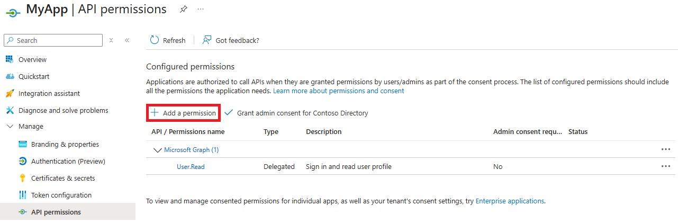The height and width of the screenshot is (223, 678).
Task: Pin the MyApp API permissions page
Action: tap(183, 9)
